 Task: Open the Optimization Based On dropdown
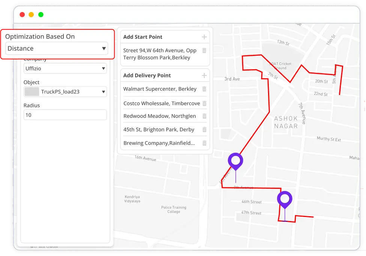pos(57,48)
